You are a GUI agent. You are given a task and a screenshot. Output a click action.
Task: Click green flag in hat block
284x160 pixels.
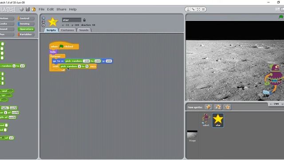click(61, 46)
